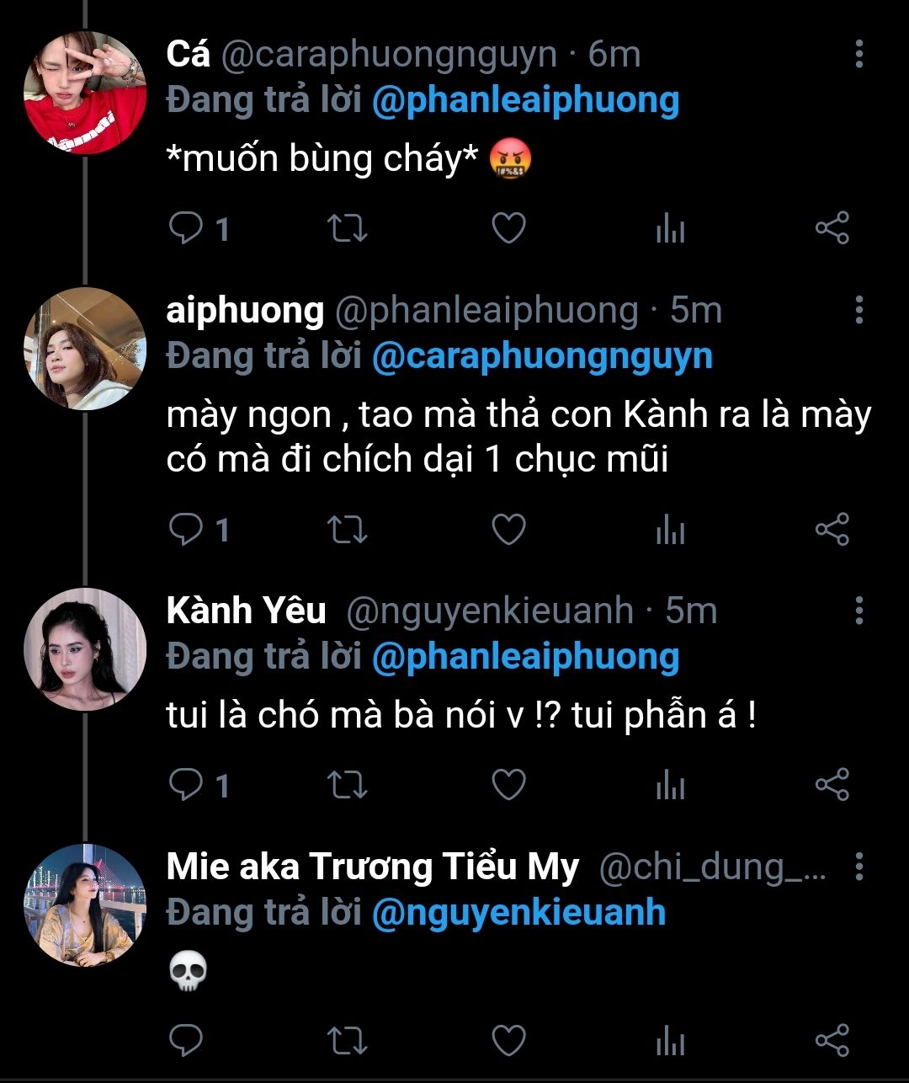Open @phanleaiphuong link in Cá's reply
Screen dimensions: 909x1083
click(x=524, y=101)
